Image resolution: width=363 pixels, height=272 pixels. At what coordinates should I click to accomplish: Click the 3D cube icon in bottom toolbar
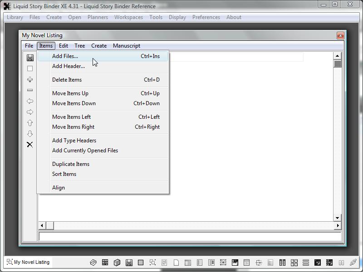coord(117,262)
